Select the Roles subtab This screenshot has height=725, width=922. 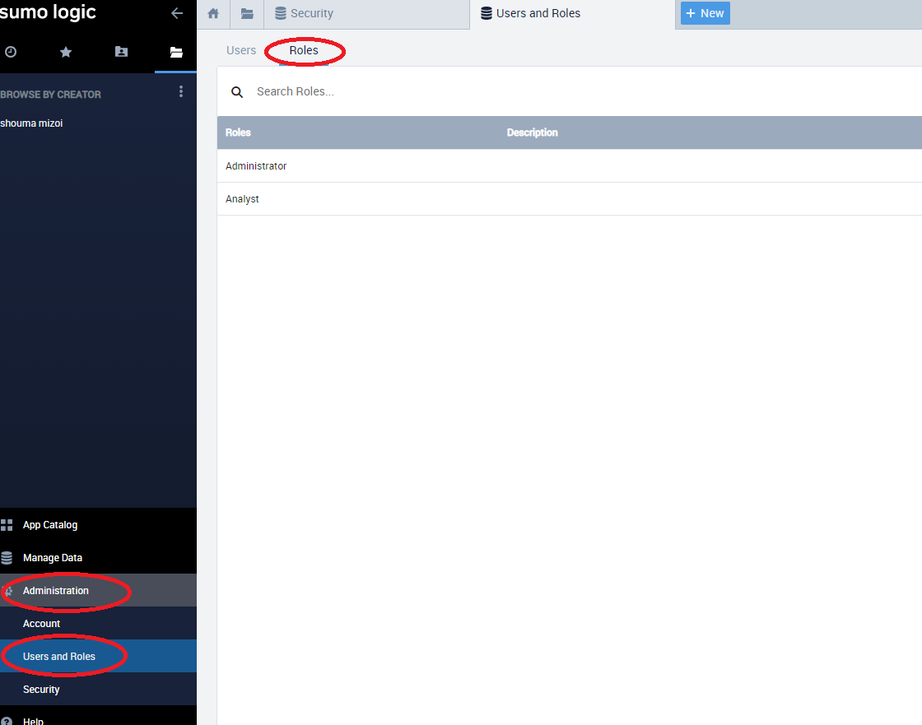(x=304, y=50)
